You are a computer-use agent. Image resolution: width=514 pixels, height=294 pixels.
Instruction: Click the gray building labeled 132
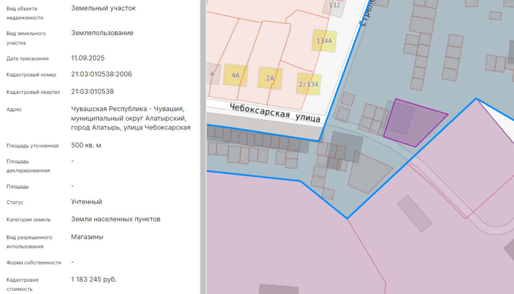(x=334, y=6)
